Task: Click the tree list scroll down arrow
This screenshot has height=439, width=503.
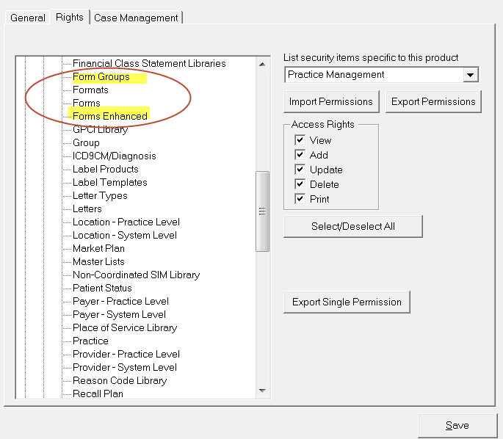Action: 262,391
